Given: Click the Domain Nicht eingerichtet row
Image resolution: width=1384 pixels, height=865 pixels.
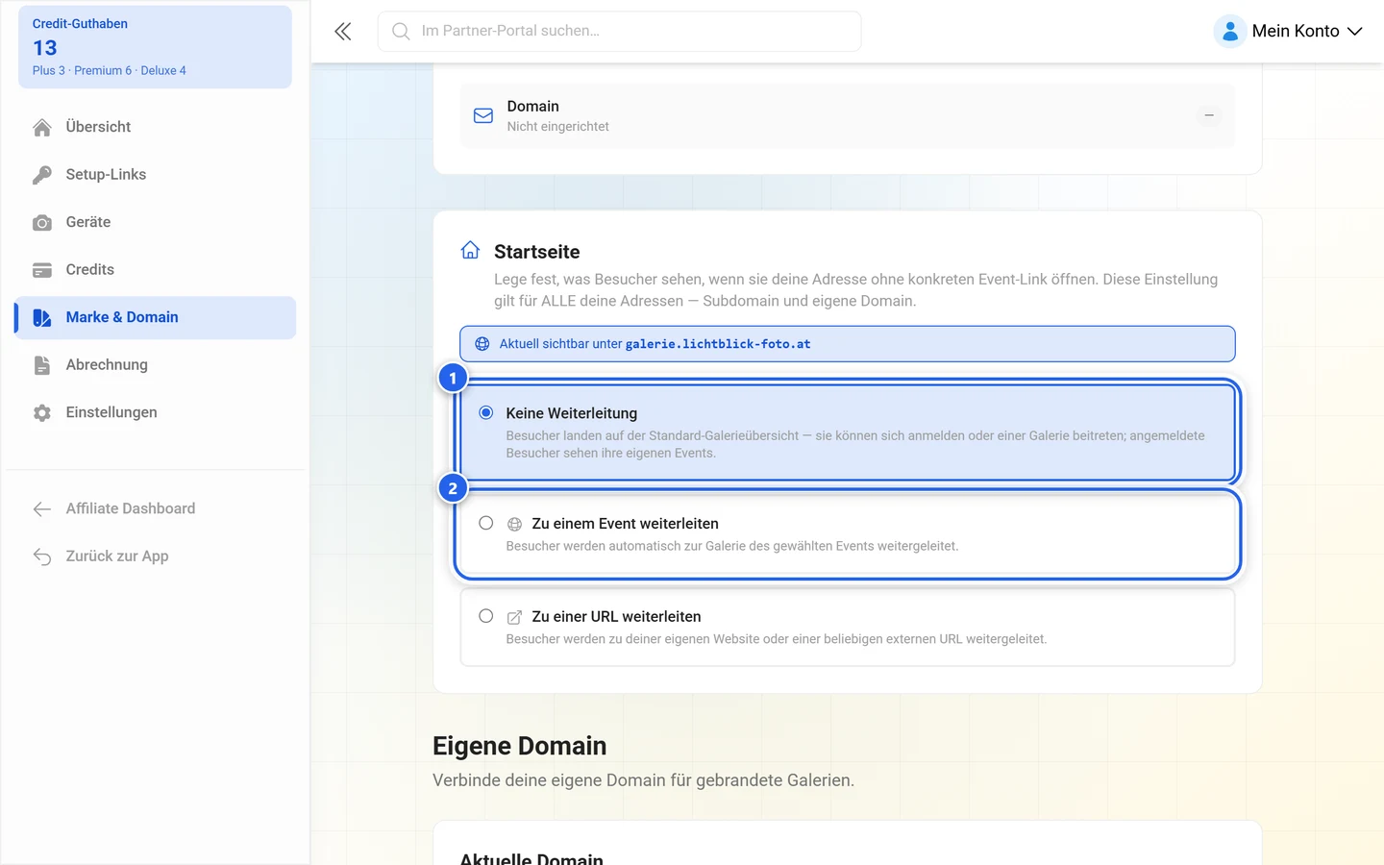Looking at the screenshot, I should 848,116.
